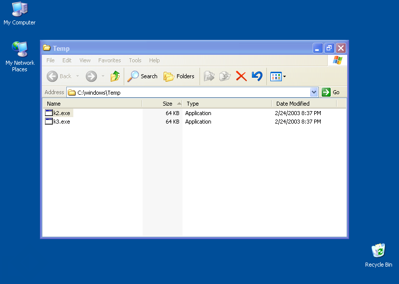Close the Temp window
The width and height of the screenshot is (399, 284).
[341, 48]
